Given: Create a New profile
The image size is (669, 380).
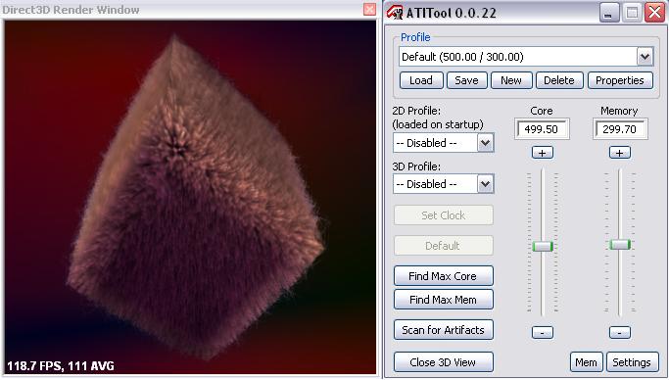Looking at the screenshot, I should point(511,80).
